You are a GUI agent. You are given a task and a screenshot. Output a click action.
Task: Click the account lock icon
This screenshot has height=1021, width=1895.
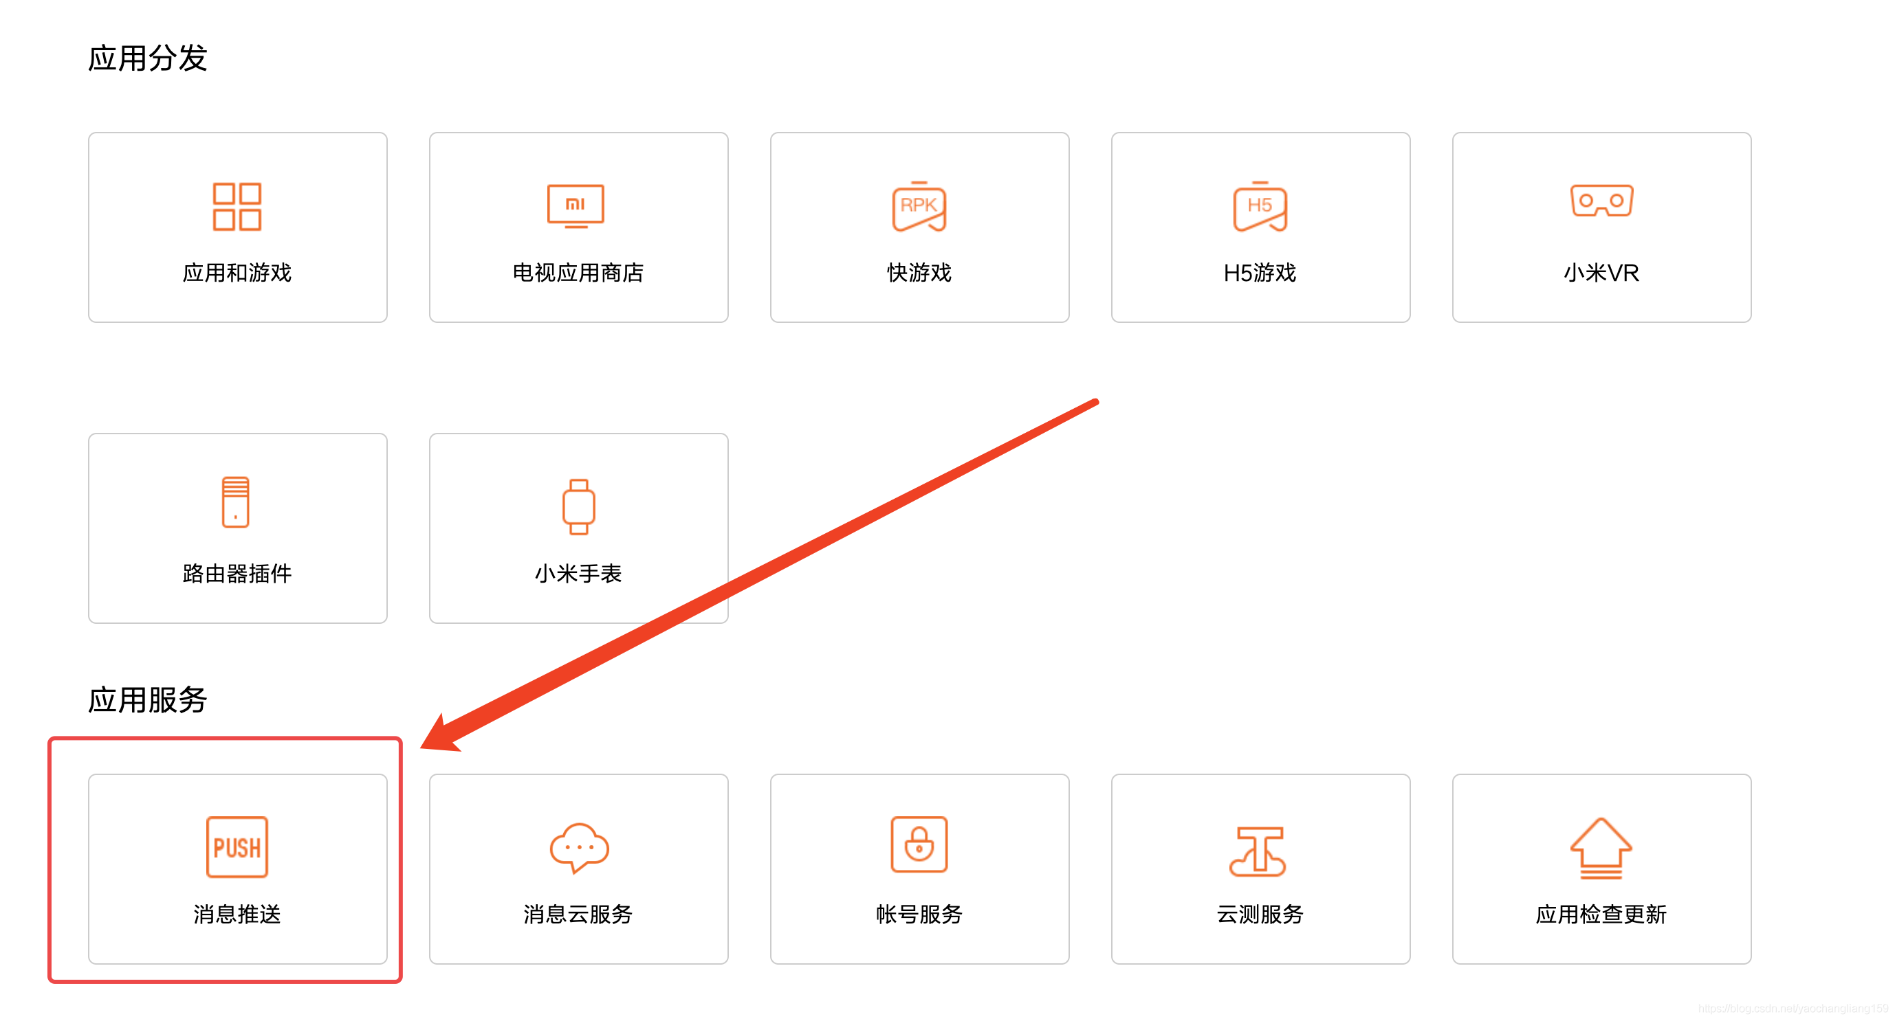(919, 844)
